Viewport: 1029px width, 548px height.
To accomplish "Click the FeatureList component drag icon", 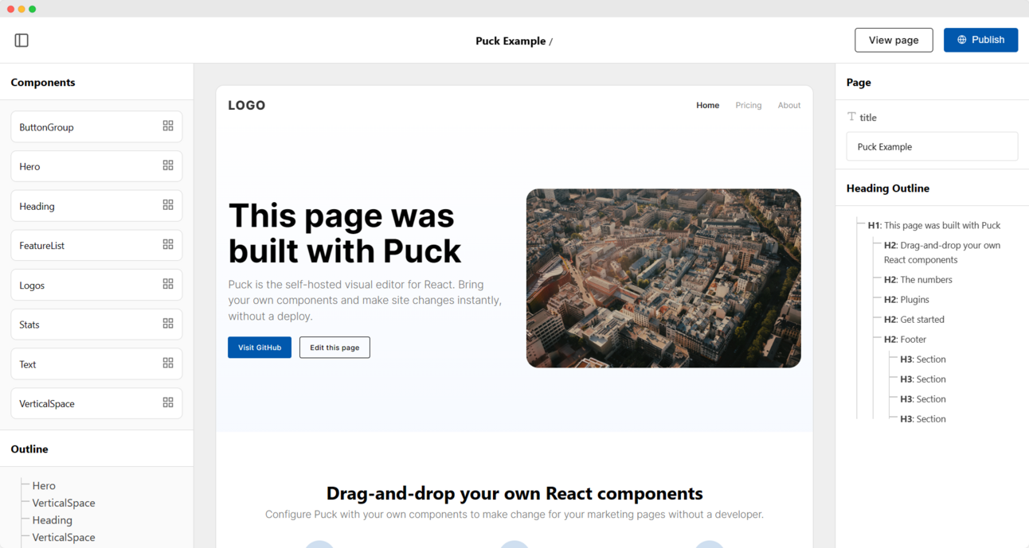I will (x=167, y=244).
